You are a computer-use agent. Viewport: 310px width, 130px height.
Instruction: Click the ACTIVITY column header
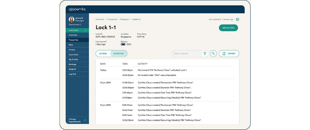coord(143,64)
